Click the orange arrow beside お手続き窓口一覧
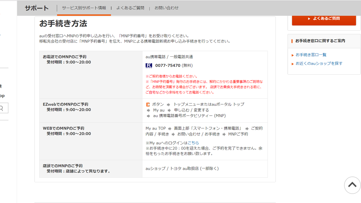This screenshot has width=361, height=203. click(293, 55)
